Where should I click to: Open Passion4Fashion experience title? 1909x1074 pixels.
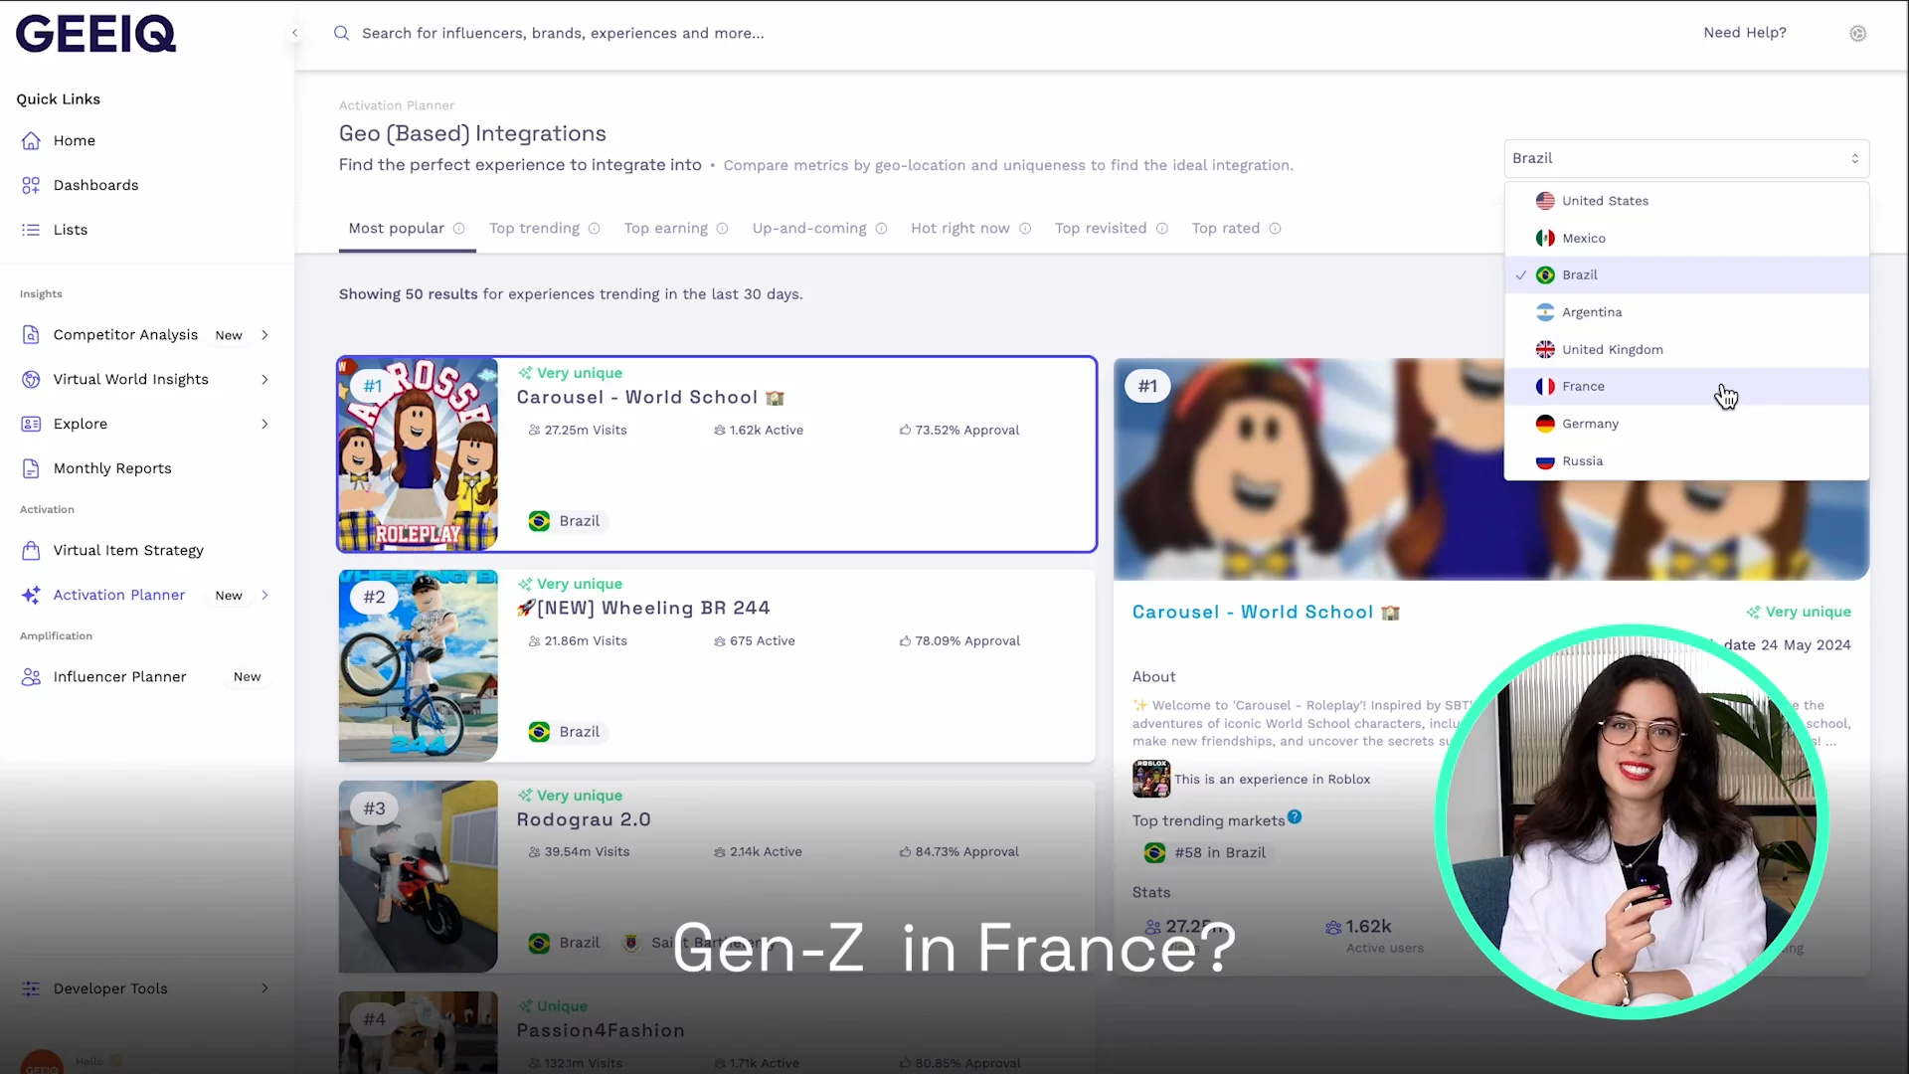click(601, 1031)
